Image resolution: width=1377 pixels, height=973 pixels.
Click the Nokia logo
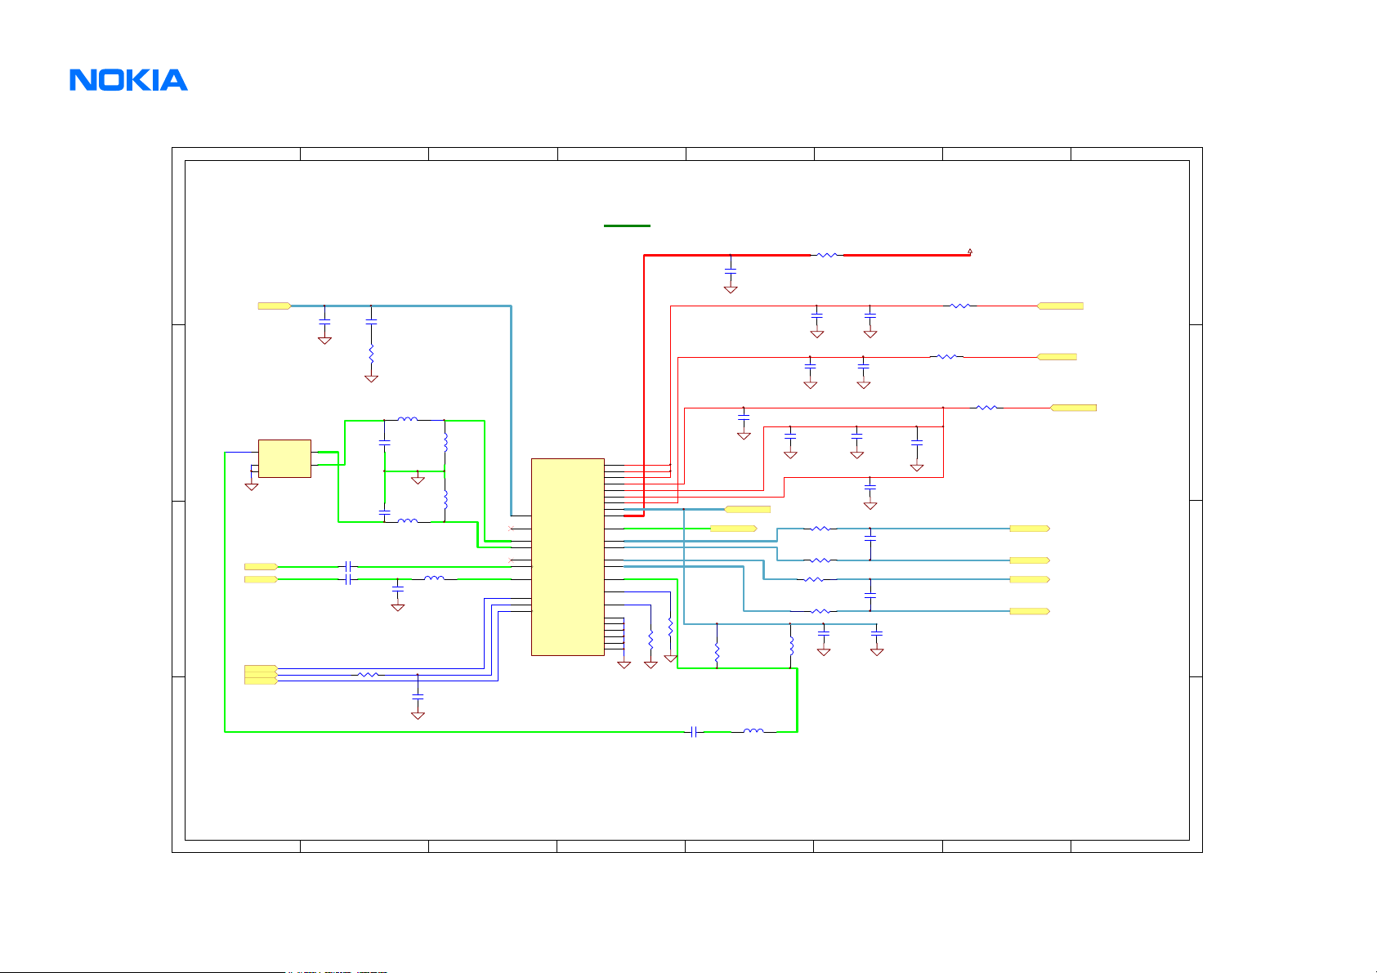click(128, 80)
